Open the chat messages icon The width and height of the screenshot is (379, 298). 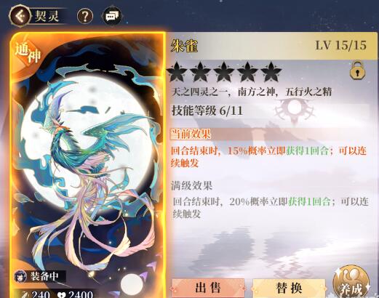pyautogui.click(x=112, y=16)
